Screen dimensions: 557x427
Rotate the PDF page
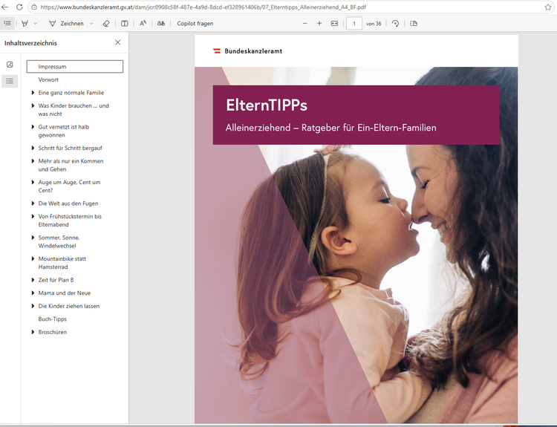[x=395, y=24]
